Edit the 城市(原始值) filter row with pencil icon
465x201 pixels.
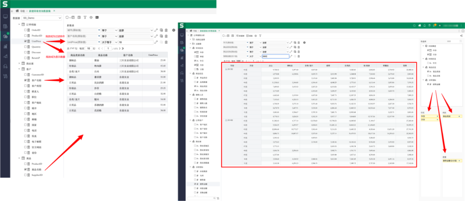pos(156,30)
